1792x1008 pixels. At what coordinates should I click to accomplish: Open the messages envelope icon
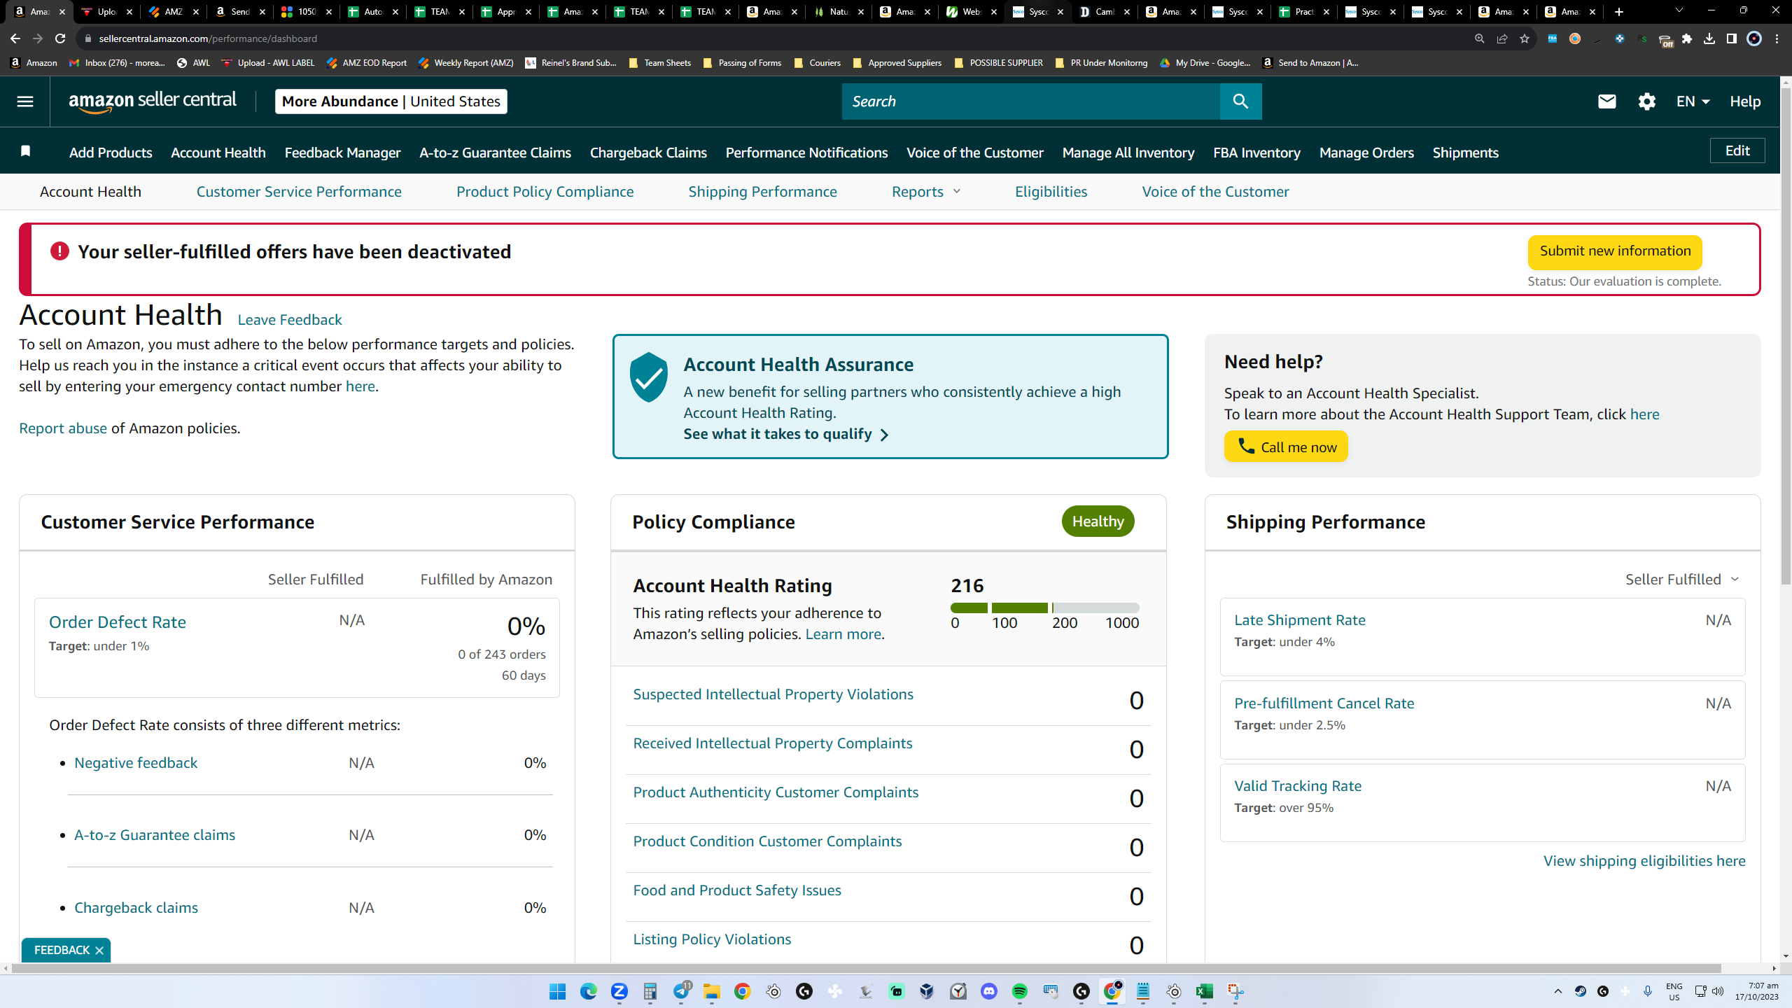(x=1607, y=101)
